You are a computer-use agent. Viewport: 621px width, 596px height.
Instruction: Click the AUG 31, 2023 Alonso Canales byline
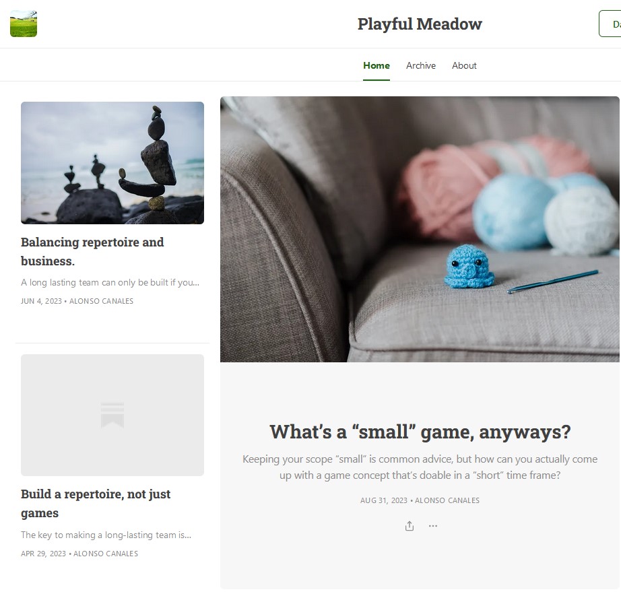pos(420,500)
